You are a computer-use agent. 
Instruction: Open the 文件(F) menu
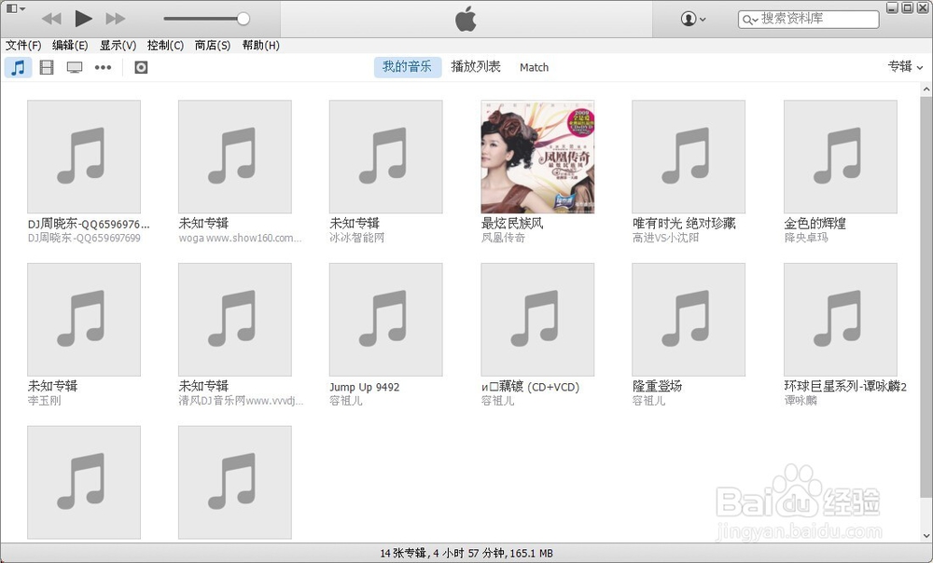click(x=21, y=44)
